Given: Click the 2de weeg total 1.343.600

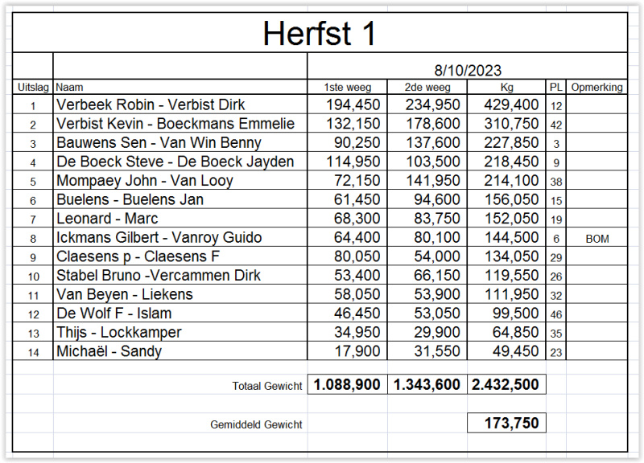Looking at the screenshot, I should [427, 385].
